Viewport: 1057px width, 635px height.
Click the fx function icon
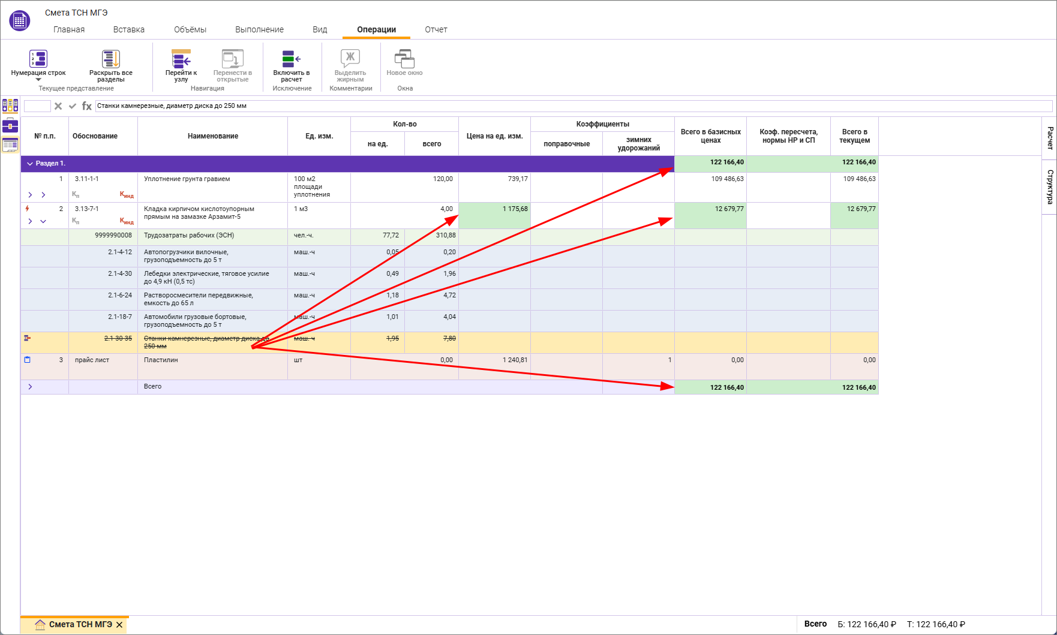point(87,106)
